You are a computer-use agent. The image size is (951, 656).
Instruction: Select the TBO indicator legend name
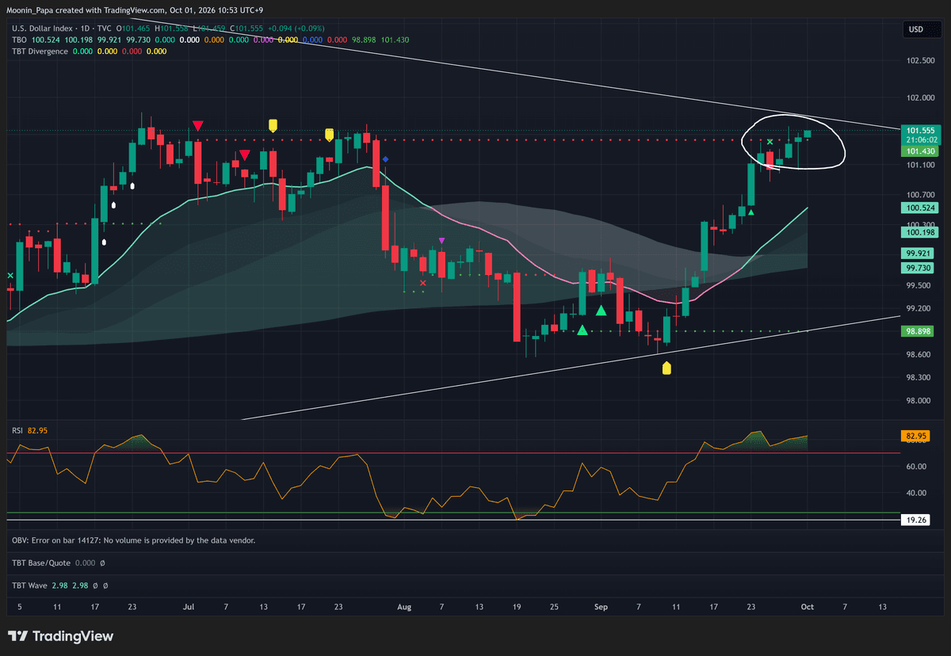pos(18,39)
